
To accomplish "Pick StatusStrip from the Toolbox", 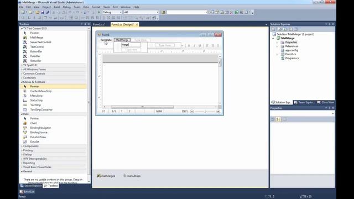I will (x=37, y=101).
